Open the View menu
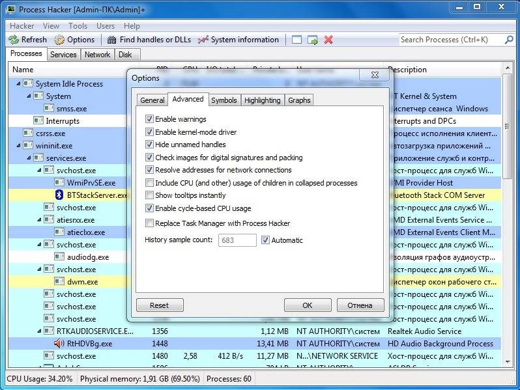The height and width of the screenshot is (390, 520). coord(51,26)
